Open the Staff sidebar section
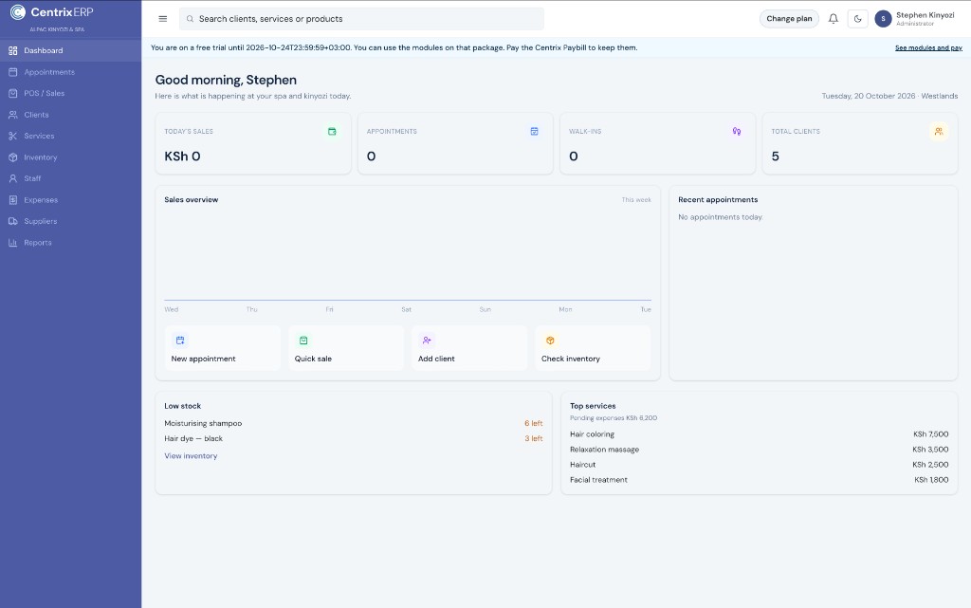Image resolution: width=971 pixels, height=608 pixels. [70, 178]
